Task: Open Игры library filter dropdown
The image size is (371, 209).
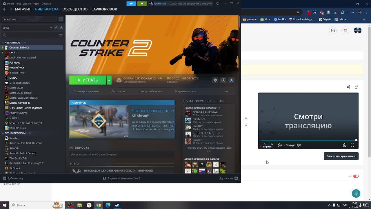Action: [x=28, y=28]
